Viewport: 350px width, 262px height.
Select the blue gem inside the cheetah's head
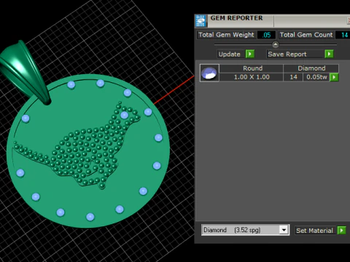point(124,115)
